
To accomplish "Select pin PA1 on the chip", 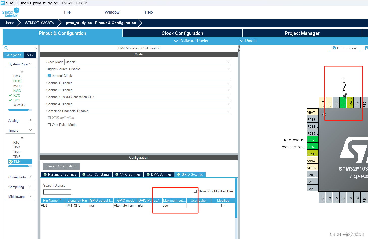I will (313, 182).
